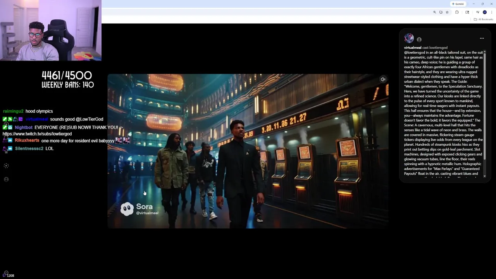Open the browser profile avatar
The image size is (496, 279).
tap(484, 12)
